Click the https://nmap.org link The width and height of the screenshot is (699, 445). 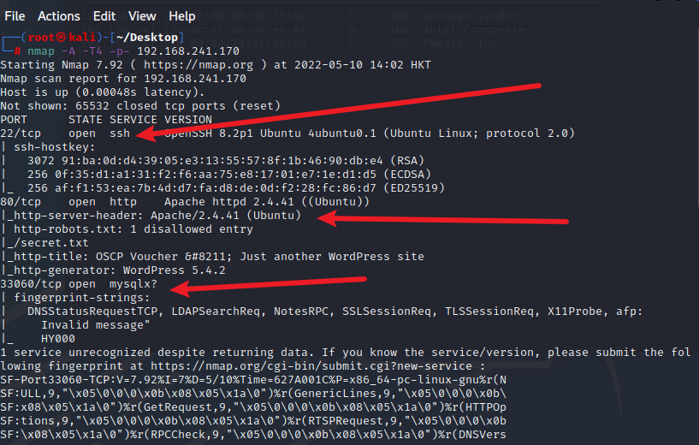click(x=198, y=65)
